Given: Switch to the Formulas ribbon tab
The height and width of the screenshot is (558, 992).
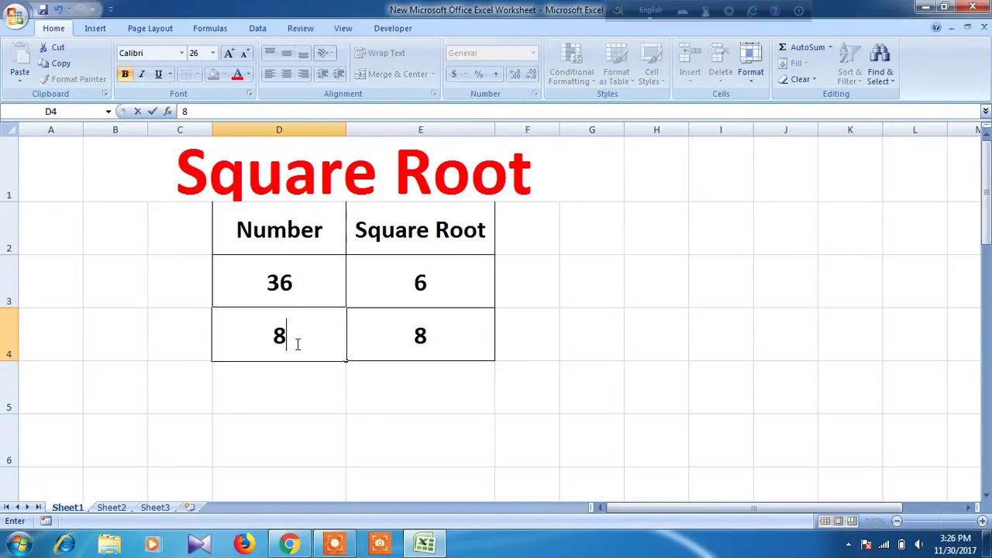Looking at the screenshot, I should (210, 28).
